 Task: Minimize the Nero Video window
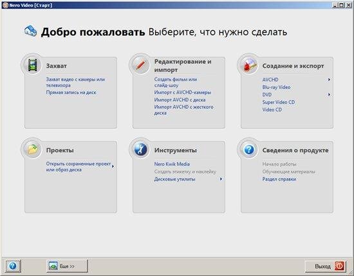[335, 5]
